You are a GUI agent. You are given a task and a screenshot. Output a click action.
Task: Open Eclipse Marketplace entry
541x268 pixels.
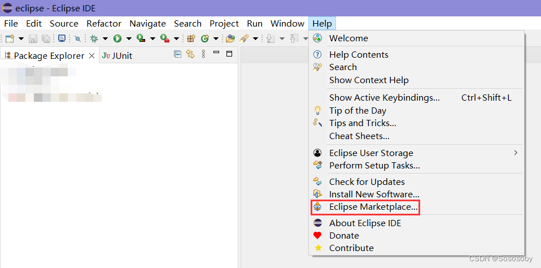[417, 207]
